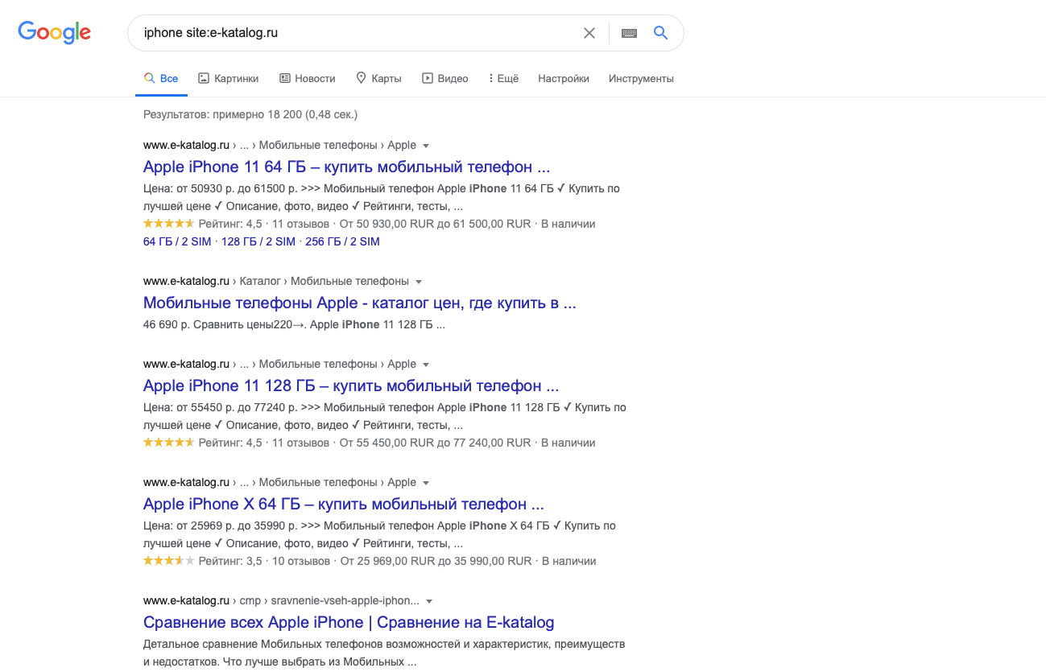The width and height of the screenshot is (1046, 672).
Task: Open the Карты tab
Action: click(x=378, y=79)
